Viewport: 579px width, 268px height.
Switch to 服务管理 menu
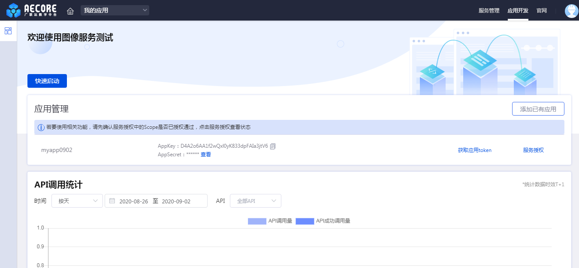(489, 11)
